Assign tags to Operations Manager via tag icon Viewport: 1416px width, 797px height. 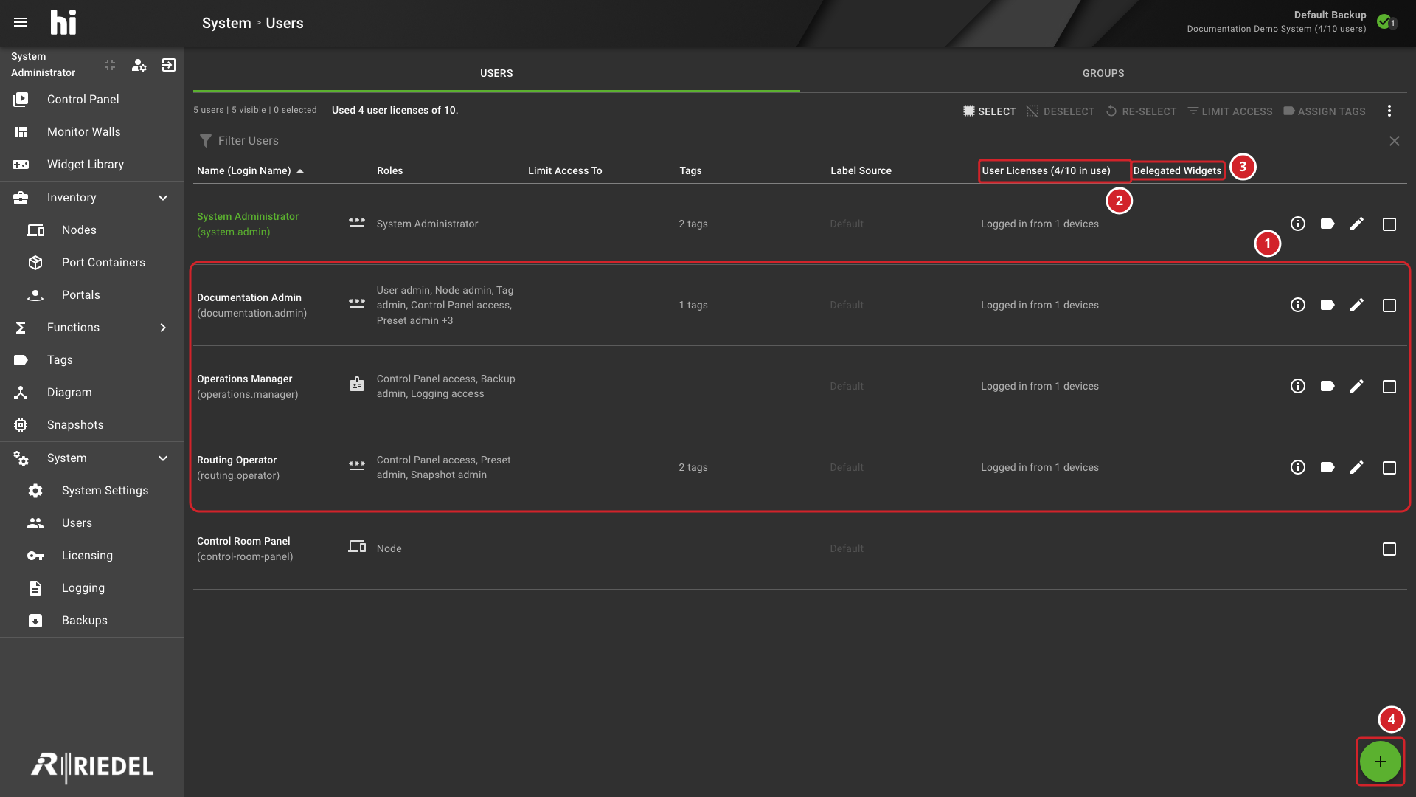tap(1327, 386)
